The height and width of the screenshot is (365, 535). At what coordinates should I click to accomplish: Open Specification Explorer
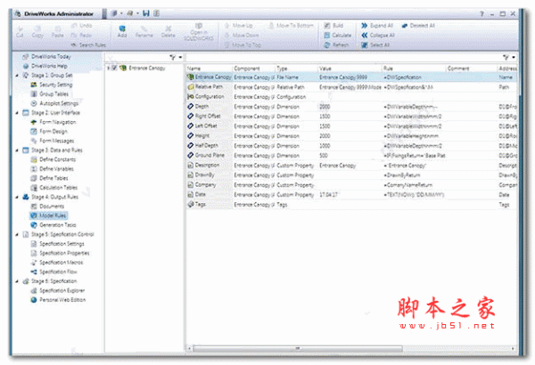point(58,290)
